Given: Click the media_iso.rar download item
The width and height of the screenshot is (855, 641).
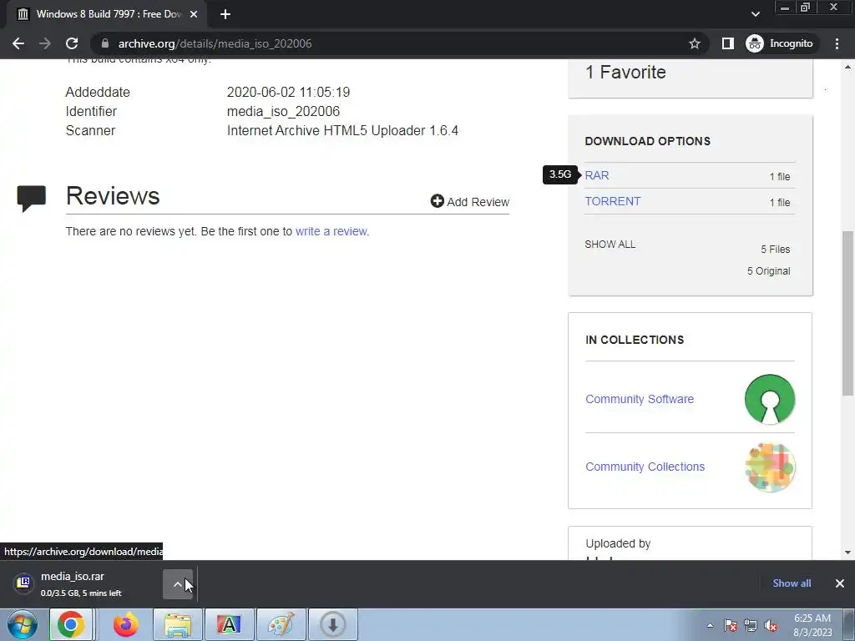Looking at the screenshot, I should pos(82,584).
